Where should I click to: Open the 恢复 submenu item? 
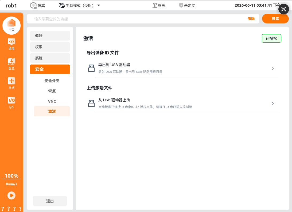point(52,91)
